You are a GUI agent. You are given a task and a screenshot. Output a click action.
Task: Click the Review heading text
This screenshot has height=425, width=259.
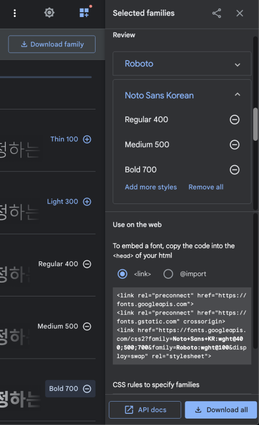coord(124,35)
